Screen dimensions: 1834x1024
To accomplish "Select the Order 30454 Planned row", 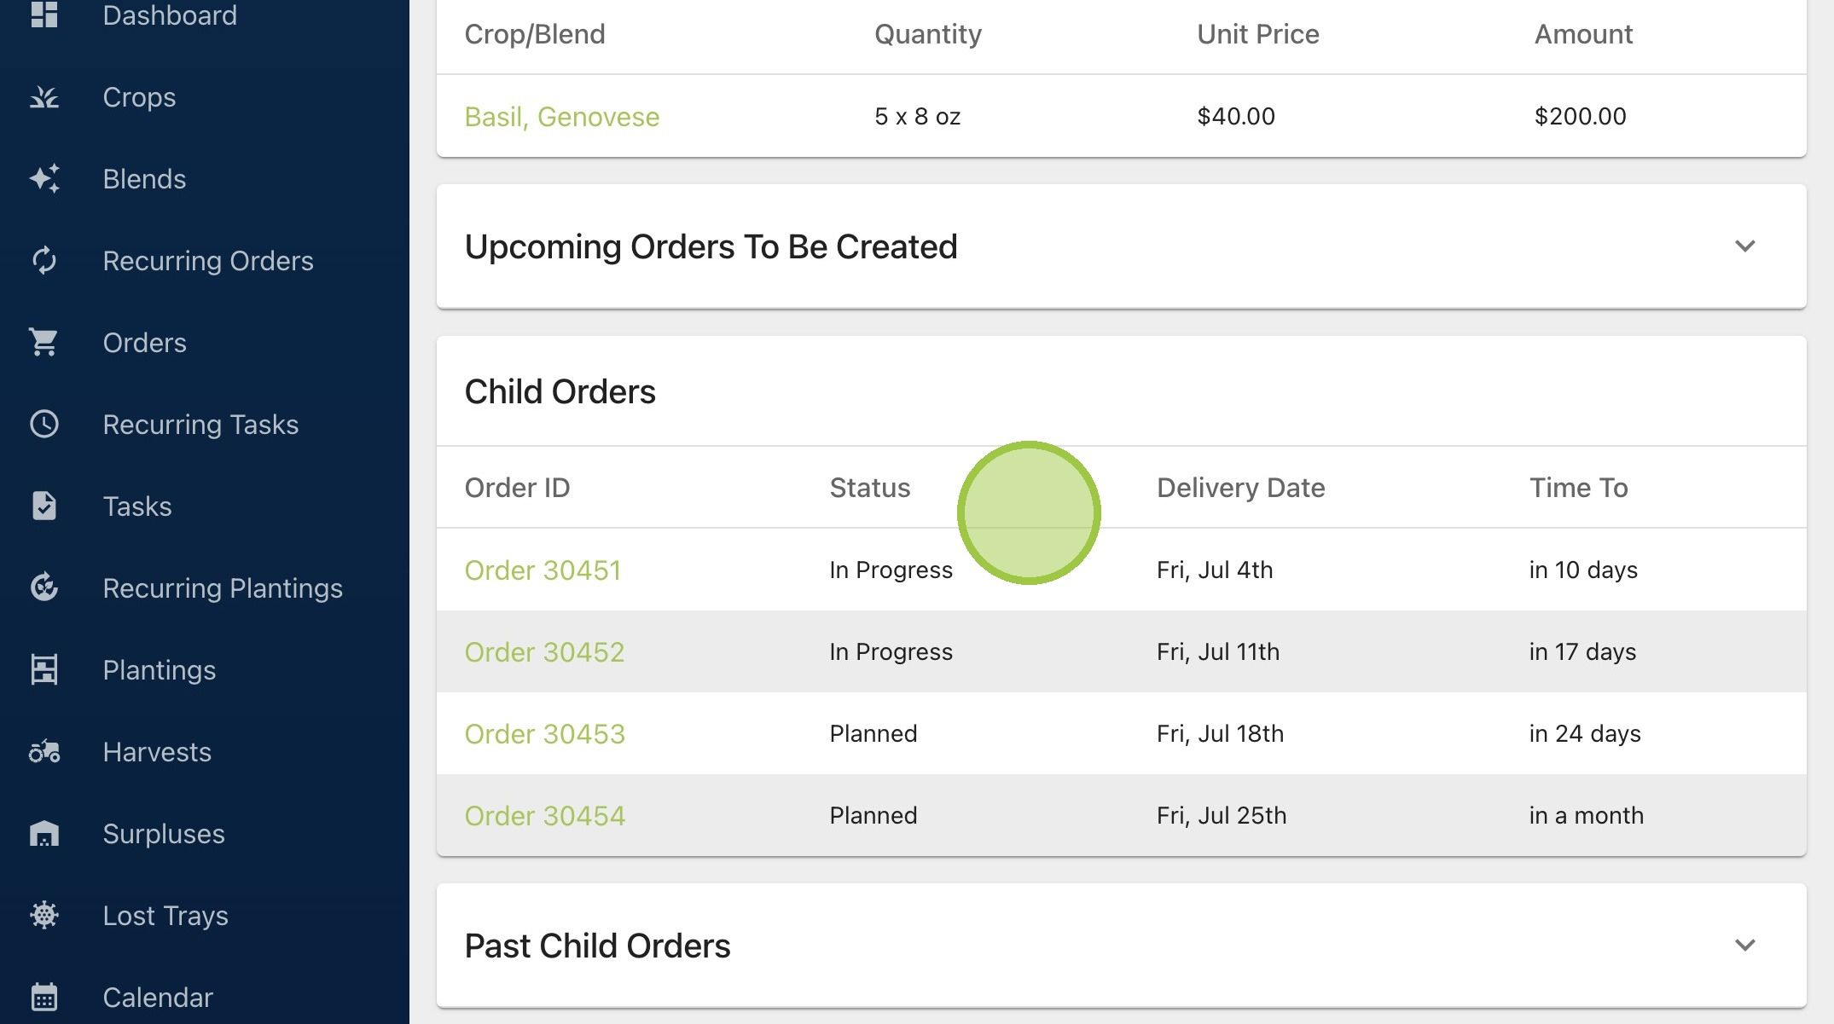I will [x=1121, y=816].
